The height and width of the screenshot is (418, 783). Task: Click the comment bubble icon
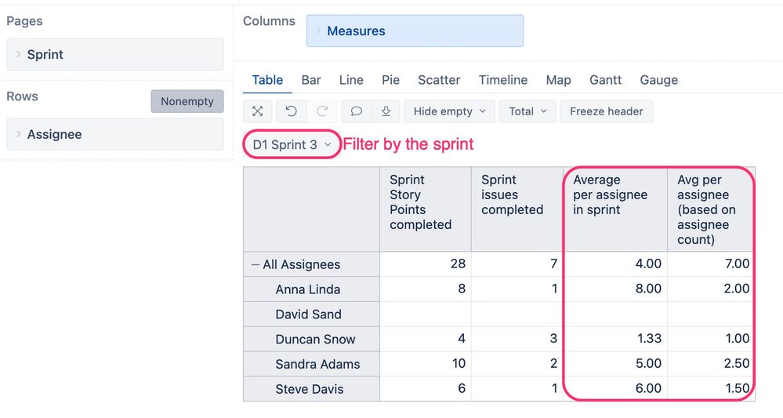[x=356, y=111]
